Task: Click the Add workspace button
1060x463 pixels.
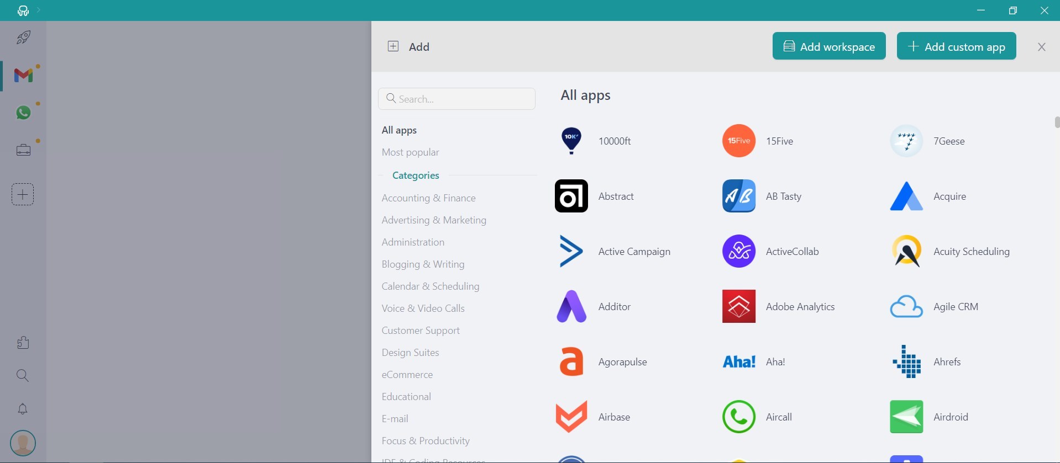Action: [x=829, y=46]
